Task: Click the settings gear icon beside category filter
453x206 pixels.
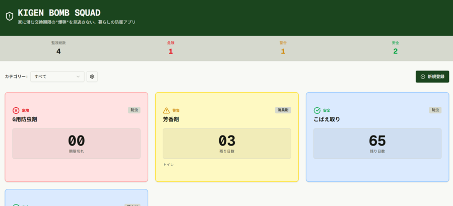Action: click(x=92, y=77)
